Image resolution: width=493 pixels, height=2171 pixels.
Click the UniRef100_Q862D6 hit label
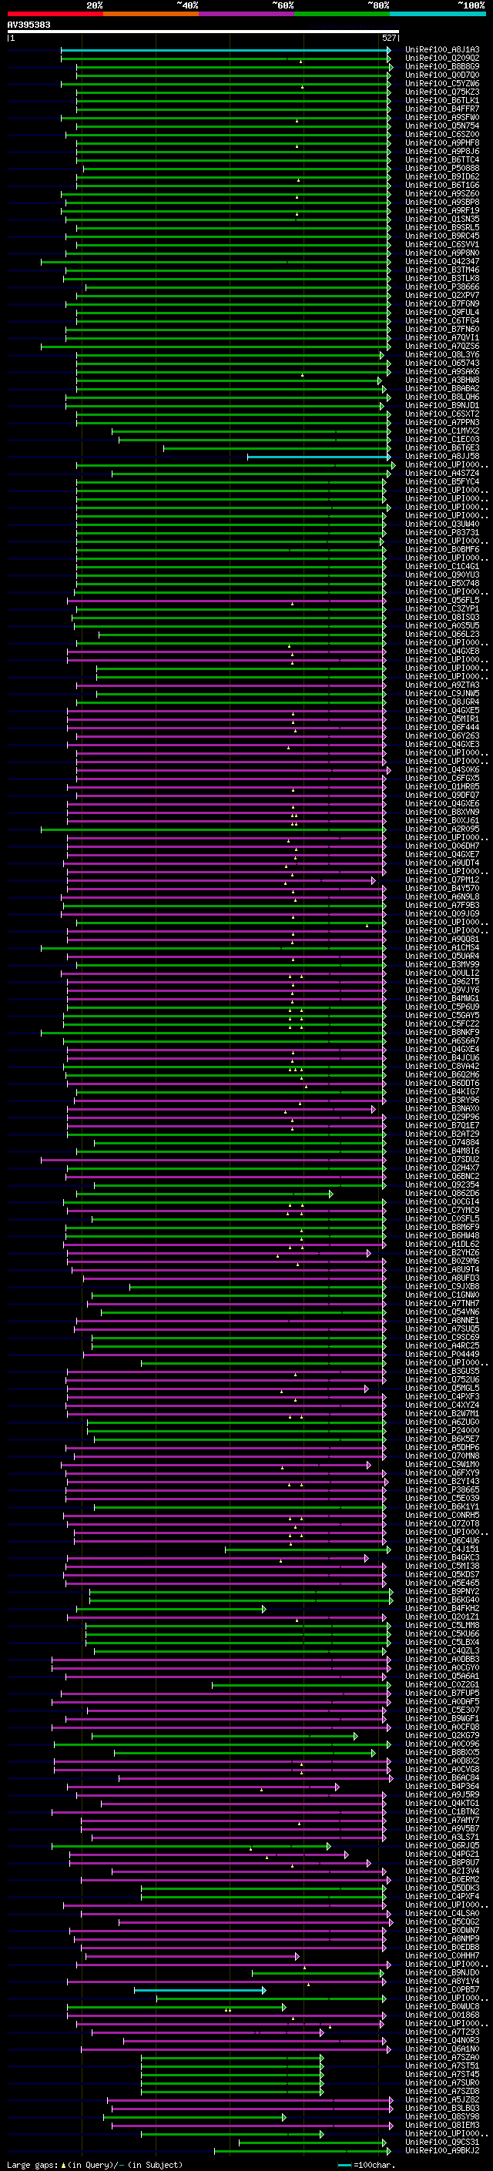pos(442,1194)
